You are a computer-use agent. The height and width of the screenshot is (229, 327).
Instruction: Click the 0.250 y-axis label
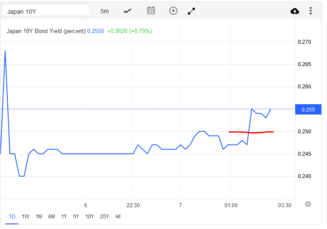(x=304, y=132)
